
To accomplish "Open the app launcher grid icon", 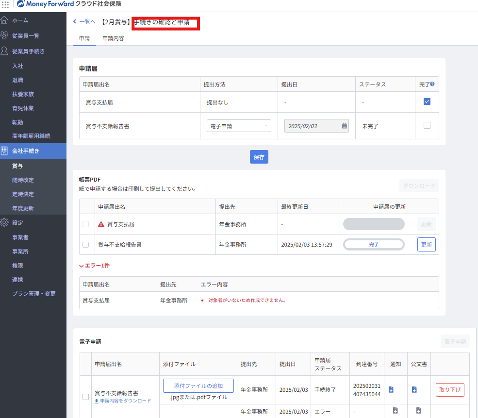I will point(5,4).
